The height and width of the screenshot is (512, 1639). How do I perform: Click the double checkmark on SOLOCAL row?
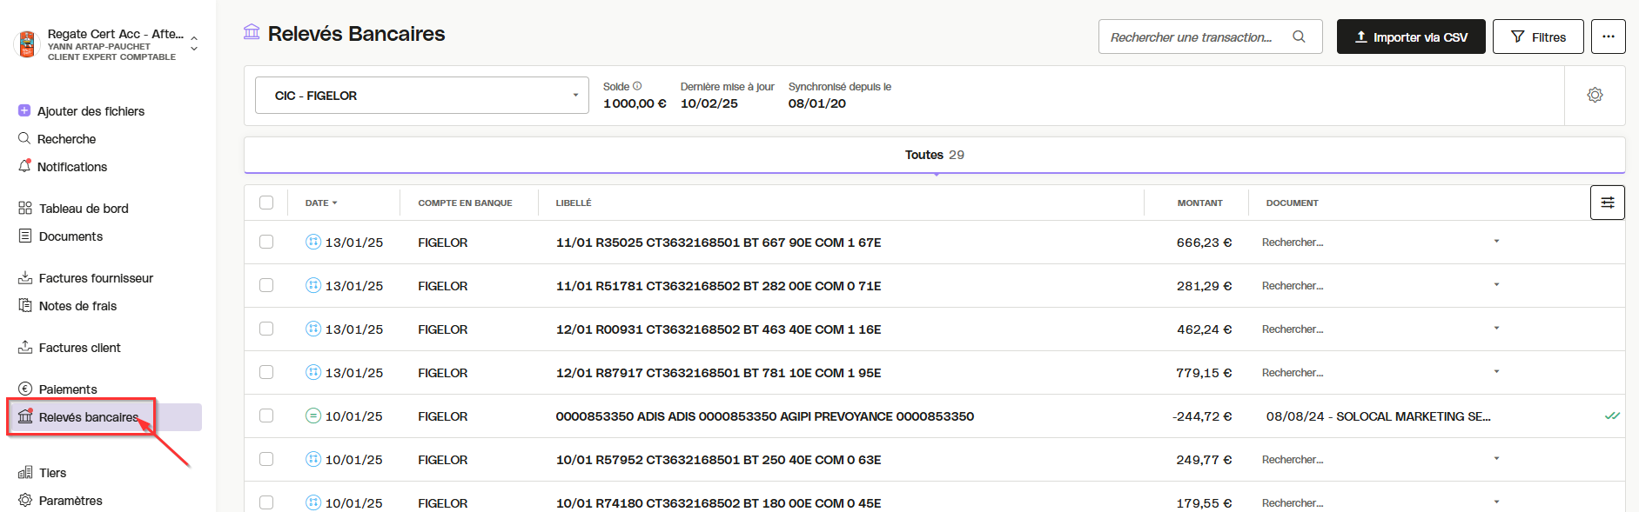coord(1612,416)
